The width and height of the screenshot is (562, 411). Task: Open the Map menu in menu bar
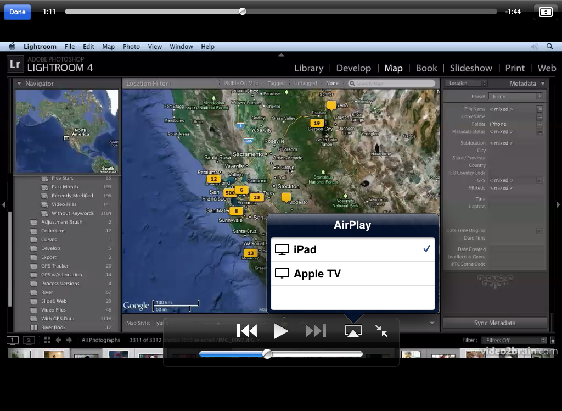coord(108,46)
